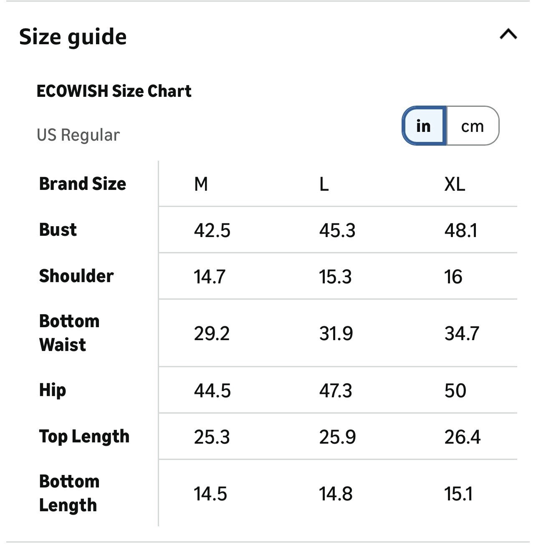Select the 25.9 top length cell
This screenshot has width=536, height=548.
pyautogui.click(x=337, y=437)
